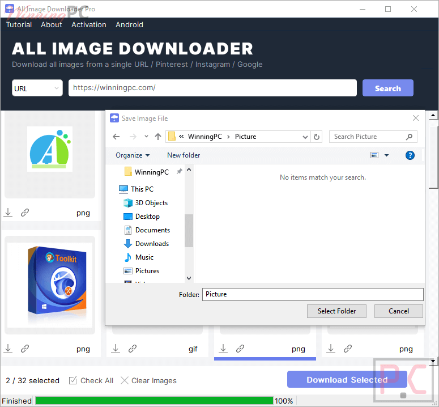Expand the address bar history dropdown
The image size is (439, 407).
pos(305,137)
